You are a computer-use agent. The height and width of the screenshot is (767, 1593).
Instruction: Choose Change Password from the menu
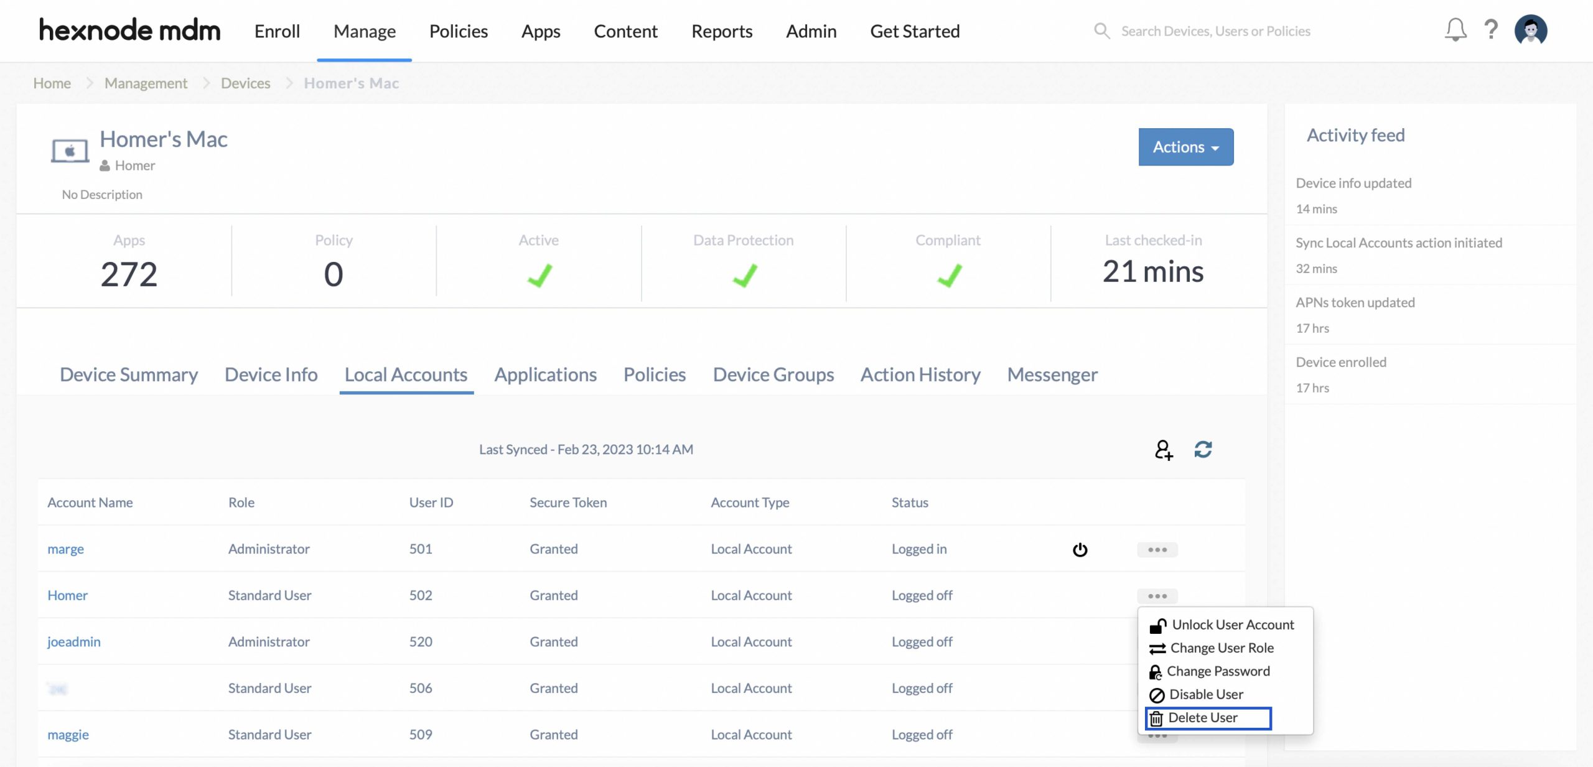tap(1210, 671)
